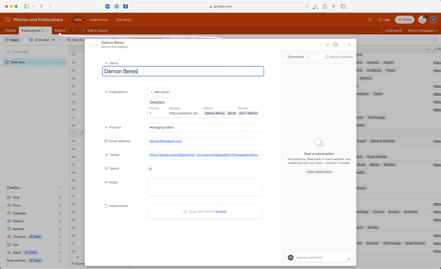The image size is (441, 269).
Task: Go back with Safari's back arrow
Action: (x=42, y=6)
